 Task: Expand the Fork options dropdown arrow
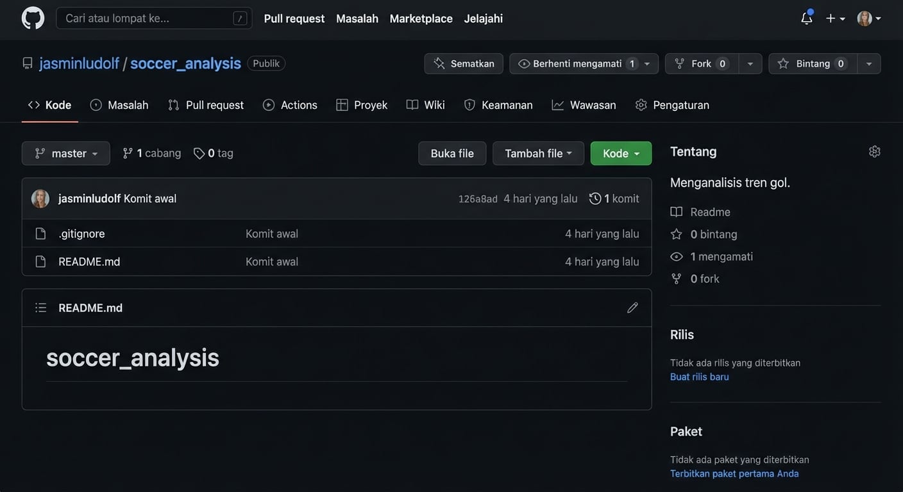click(750, 63)
